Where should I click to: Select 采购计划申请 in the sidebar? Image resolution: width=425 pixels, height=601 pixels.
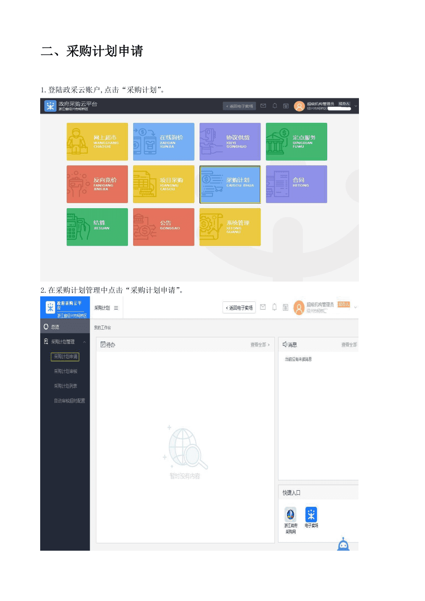click(x=65, y=357)
